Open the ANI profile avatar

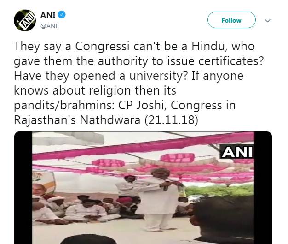coord(25,20)
